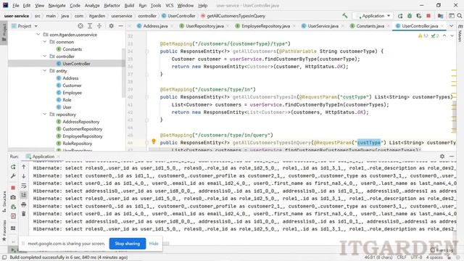
Task: Jump to next highlighted error arrow
Action: pyautogui.click(x=452, y=36)
